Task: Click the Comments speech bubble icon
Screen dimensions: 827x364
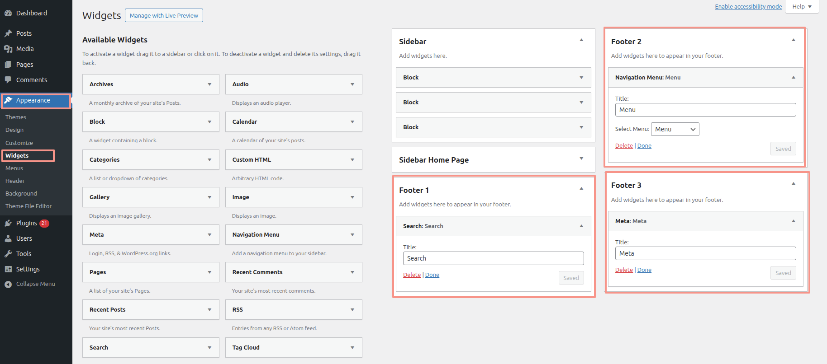Action: point(8,80)
